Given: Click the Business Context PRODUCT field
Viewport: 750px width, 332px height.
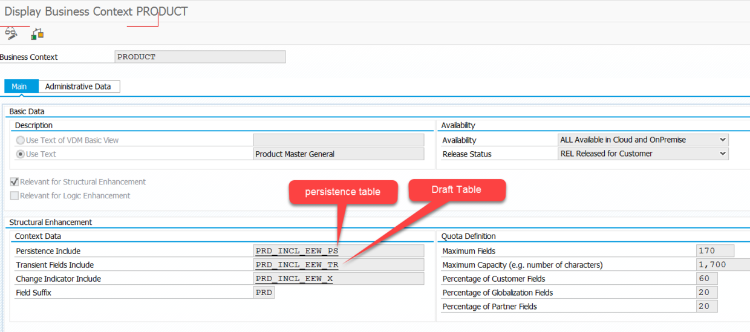Looking at the screenshot, I should pos(200,57).
